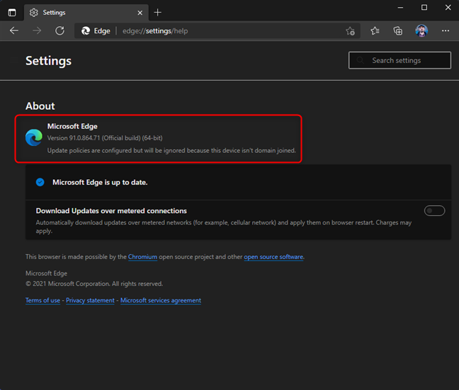Click the Edge logo in address bar

click(86, 30)
